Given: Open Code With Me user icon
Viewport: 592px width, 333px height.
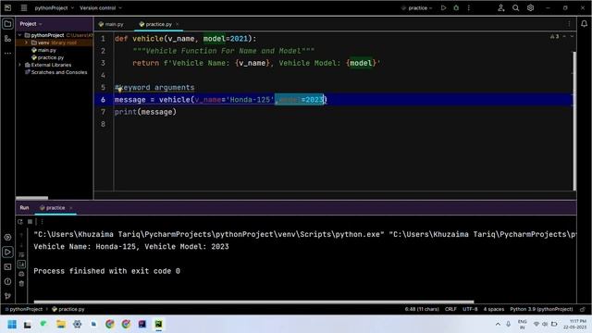Looking at the screenshot, I should tap(501, 7).
